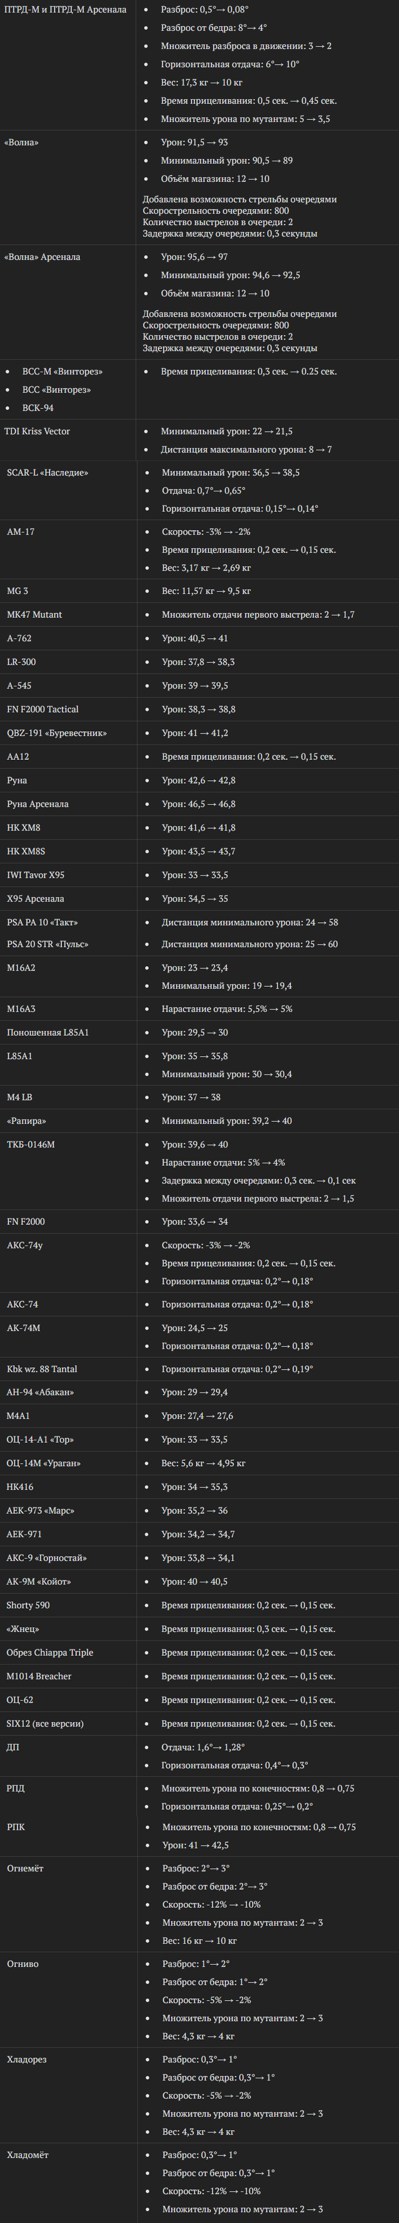399x2223 pixels.
Task: Click the SCAR-L «Наследие» weapon name
Action: click(x=47, y=473)
